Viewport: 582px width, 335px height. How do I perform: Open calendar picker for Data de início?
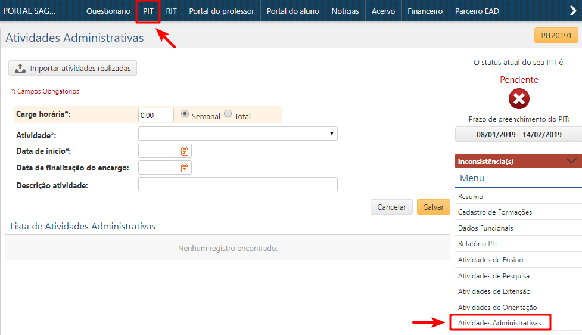[185, 151]
